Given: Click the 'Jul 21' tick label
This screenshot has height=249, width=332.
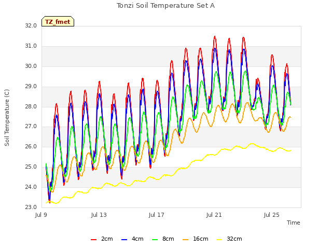Looking at the screenshot, I should pos(214,215).
